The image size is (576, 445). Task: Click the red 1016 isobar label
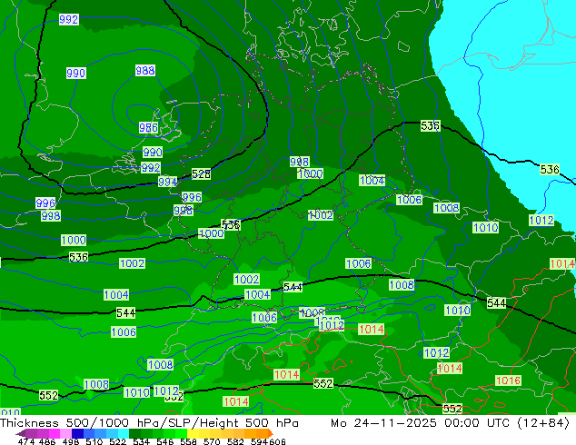[x=508, y=381]
